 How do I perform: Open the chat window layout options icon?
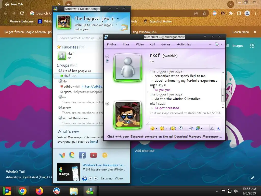coord(217,44)
